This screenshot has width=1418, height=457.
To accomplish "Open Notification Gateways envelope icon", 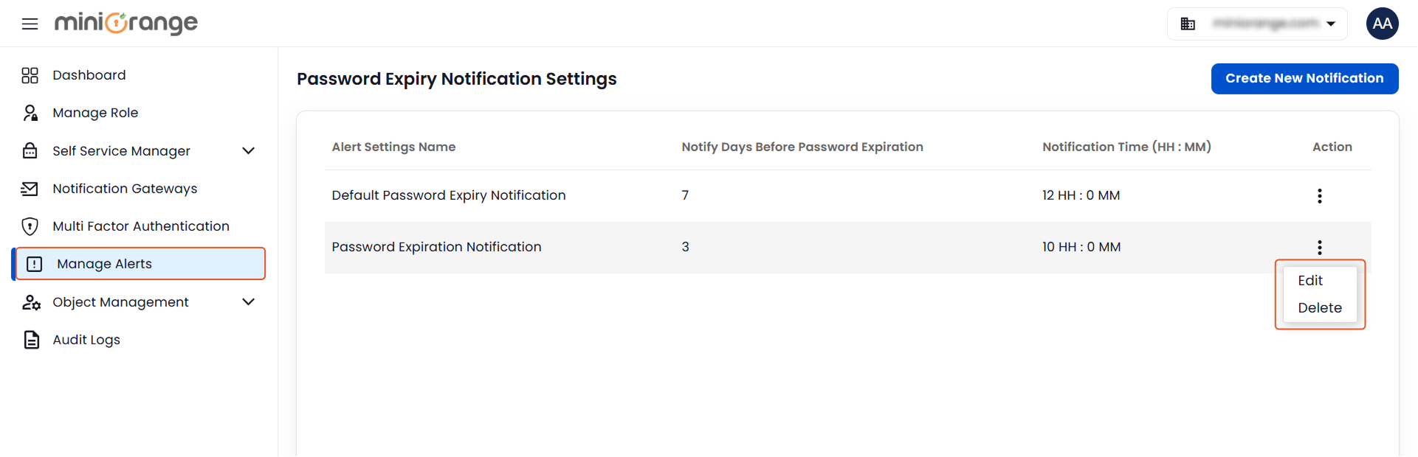I will (30, 188).
